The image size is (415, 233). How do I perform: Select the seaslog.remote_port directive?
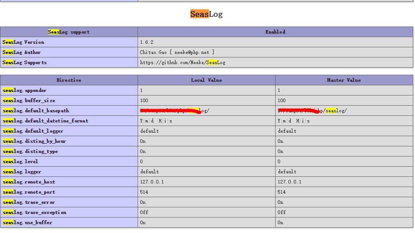(x=29, y=192)
